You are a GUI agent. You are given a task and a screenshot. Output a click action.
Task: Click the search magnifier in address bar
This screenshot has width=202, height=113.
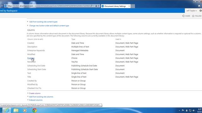[91, 6]
